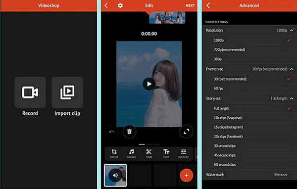Viewport: 297px width, 189px height.
Task: Tap the Story cut row label
Action: coord(213,98)
